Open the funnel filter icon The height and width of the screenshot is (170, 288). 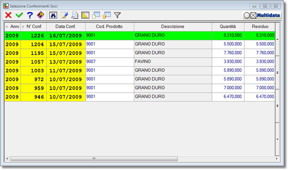pos(117,15)
